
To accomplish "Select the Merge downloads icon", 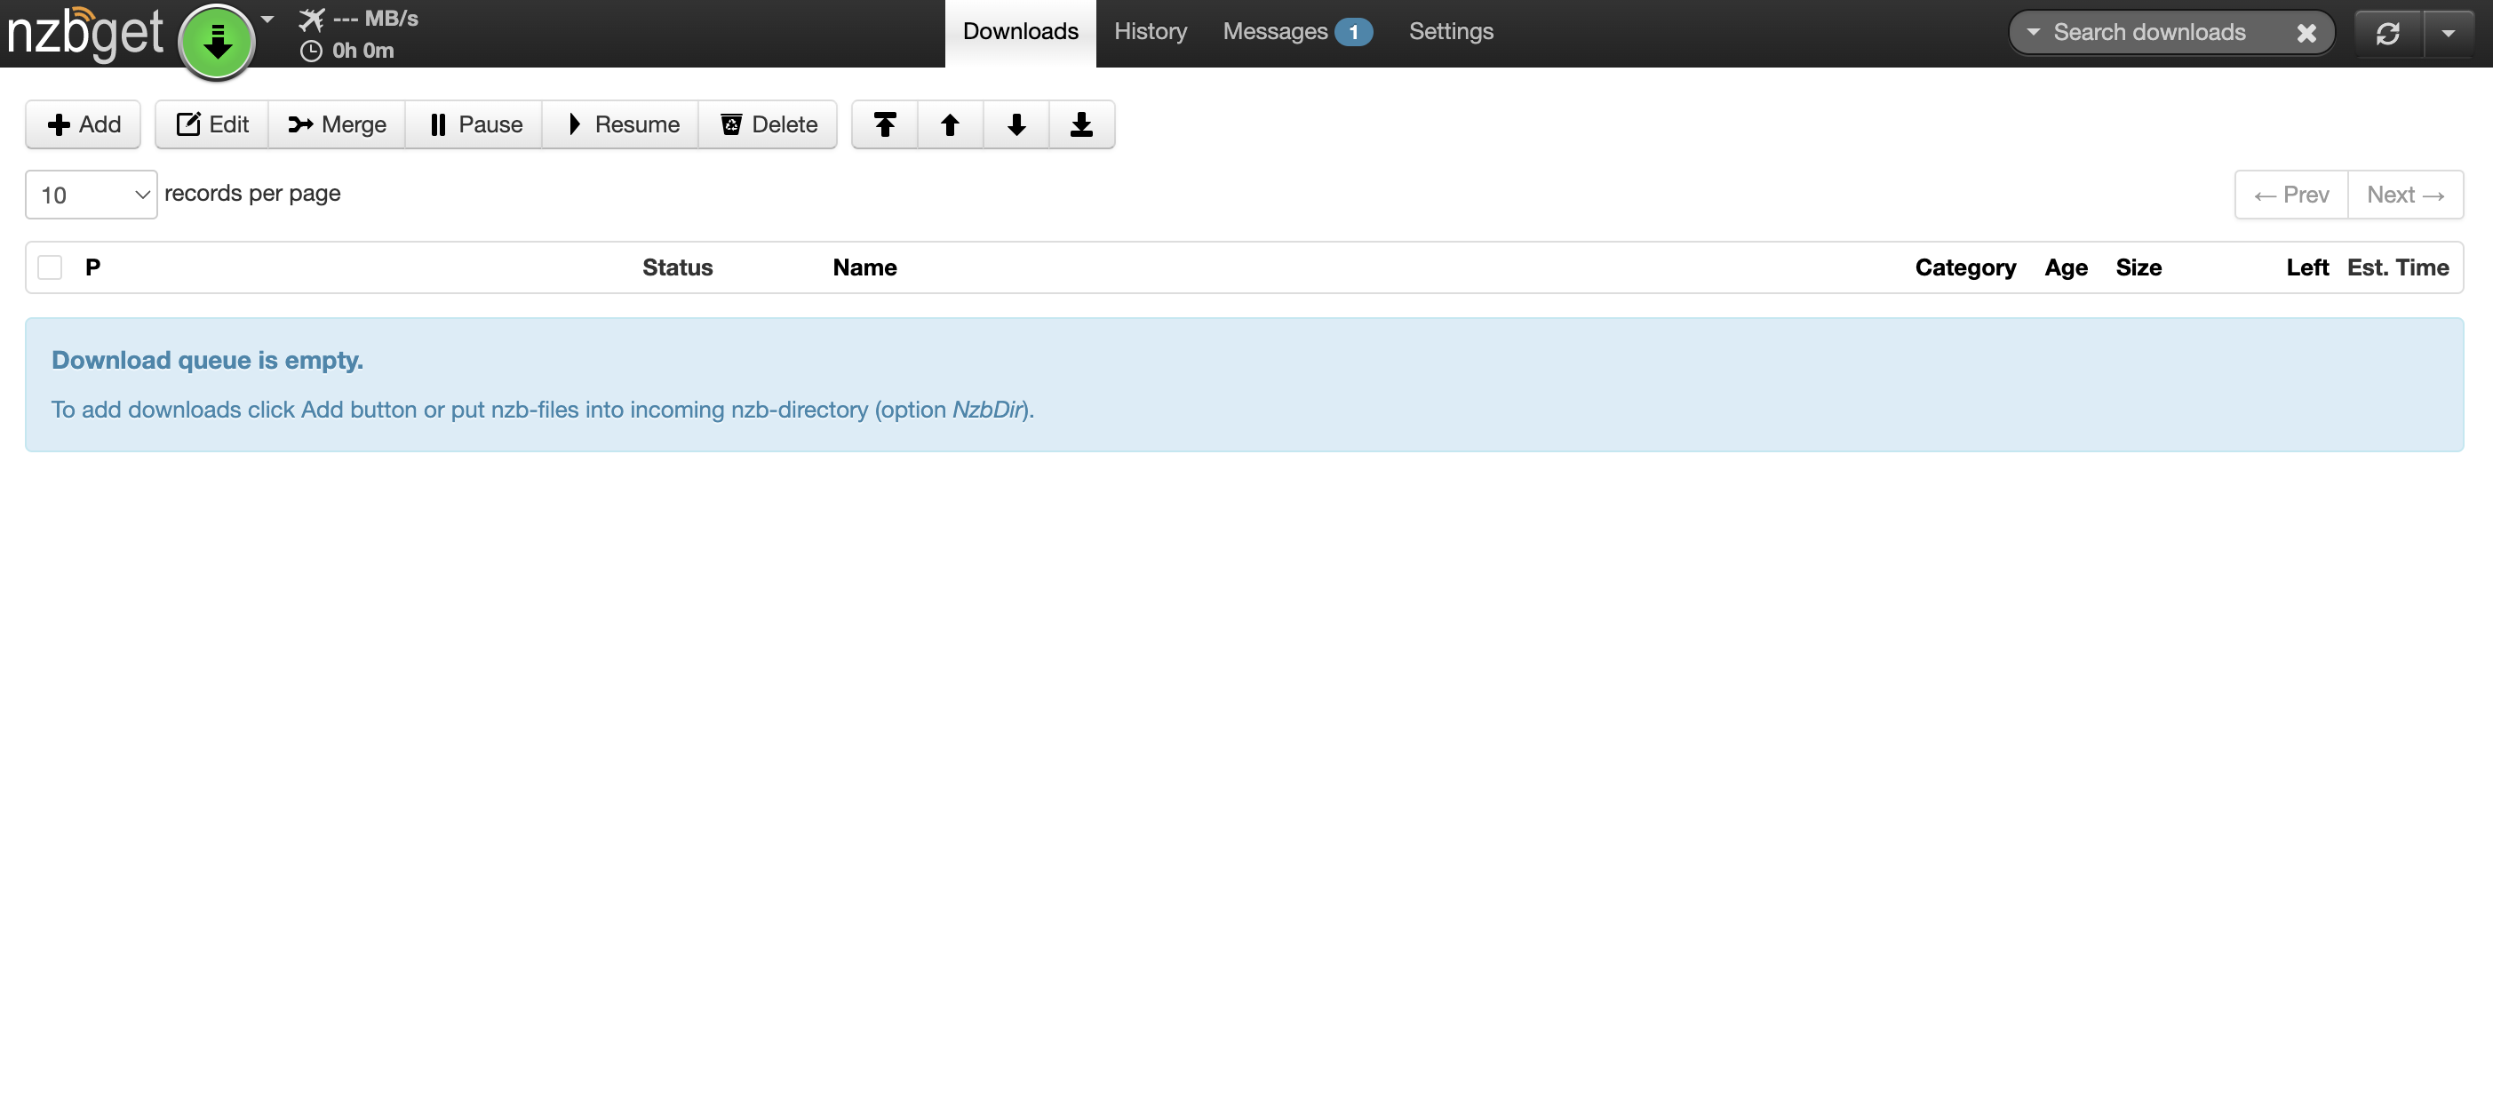I will click(x=336, y=124).
